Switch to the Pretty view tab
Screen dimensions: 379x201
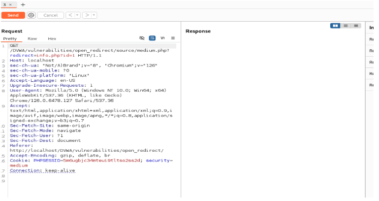[x=10, y=38]
